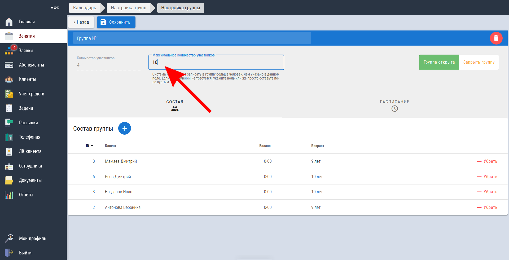Click the Количество участников field
The width and height of the screenshot is (509, 260).
(109, 63)
